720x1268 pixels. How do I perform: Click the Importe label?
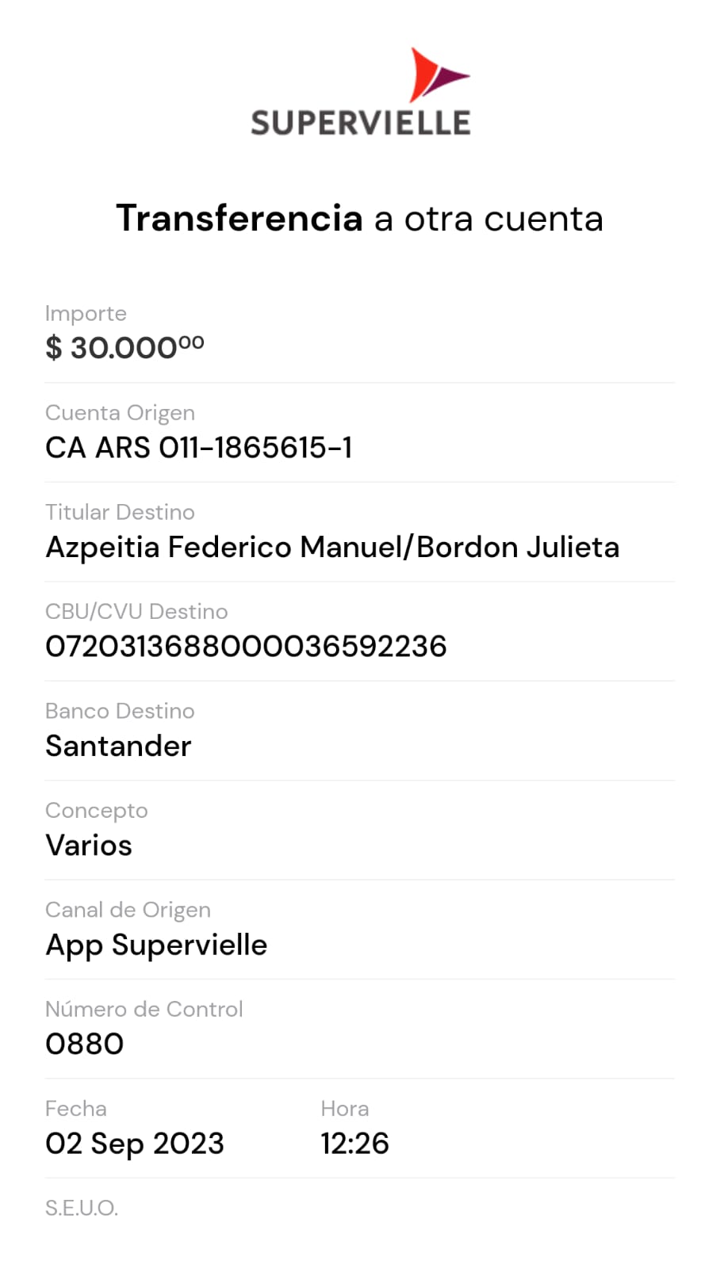pos(86,314)
